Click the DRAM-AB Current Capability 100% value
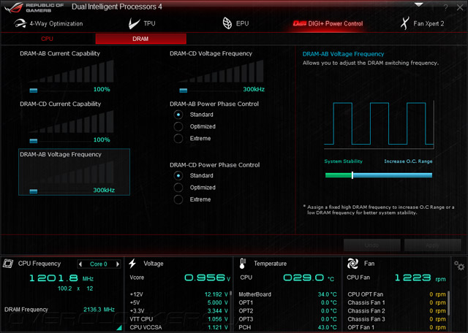This screenshot has height=333, width=468. (102, 89)
